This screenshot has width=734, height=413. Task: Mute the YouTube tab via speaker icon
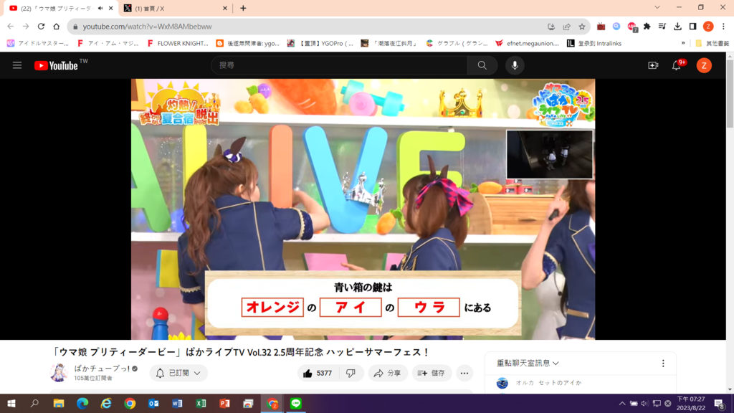100,8
